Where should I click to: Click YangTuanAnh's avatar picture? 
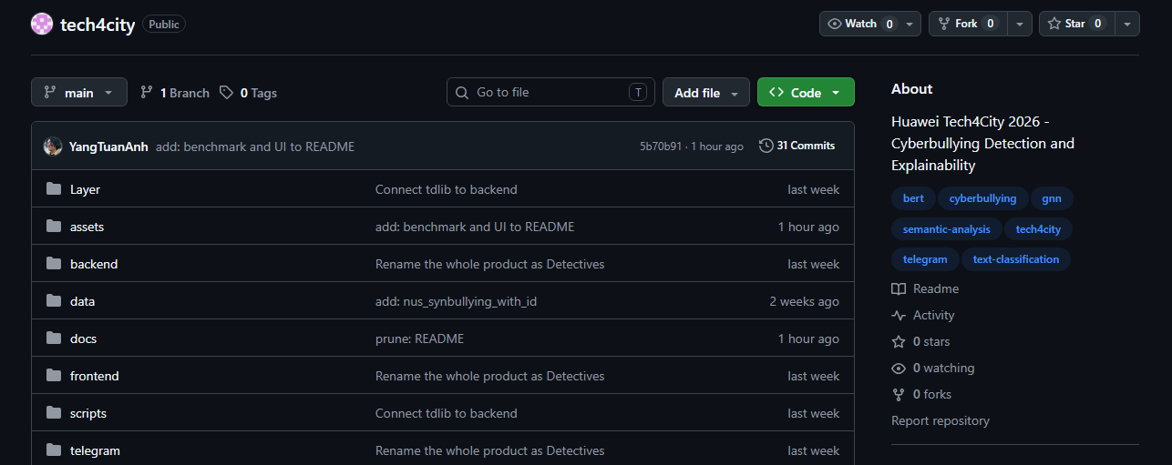click(53, 147)
